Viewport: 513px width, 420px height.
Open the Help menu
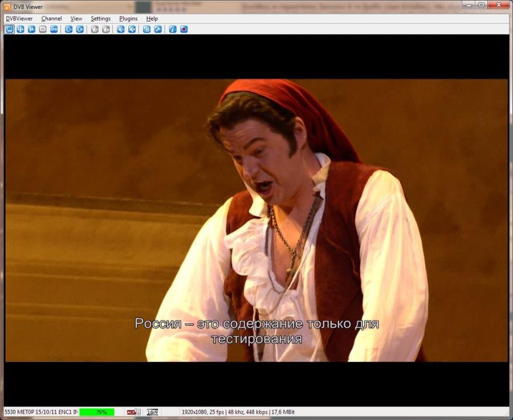pyautogui.click(x=152, y=19)
